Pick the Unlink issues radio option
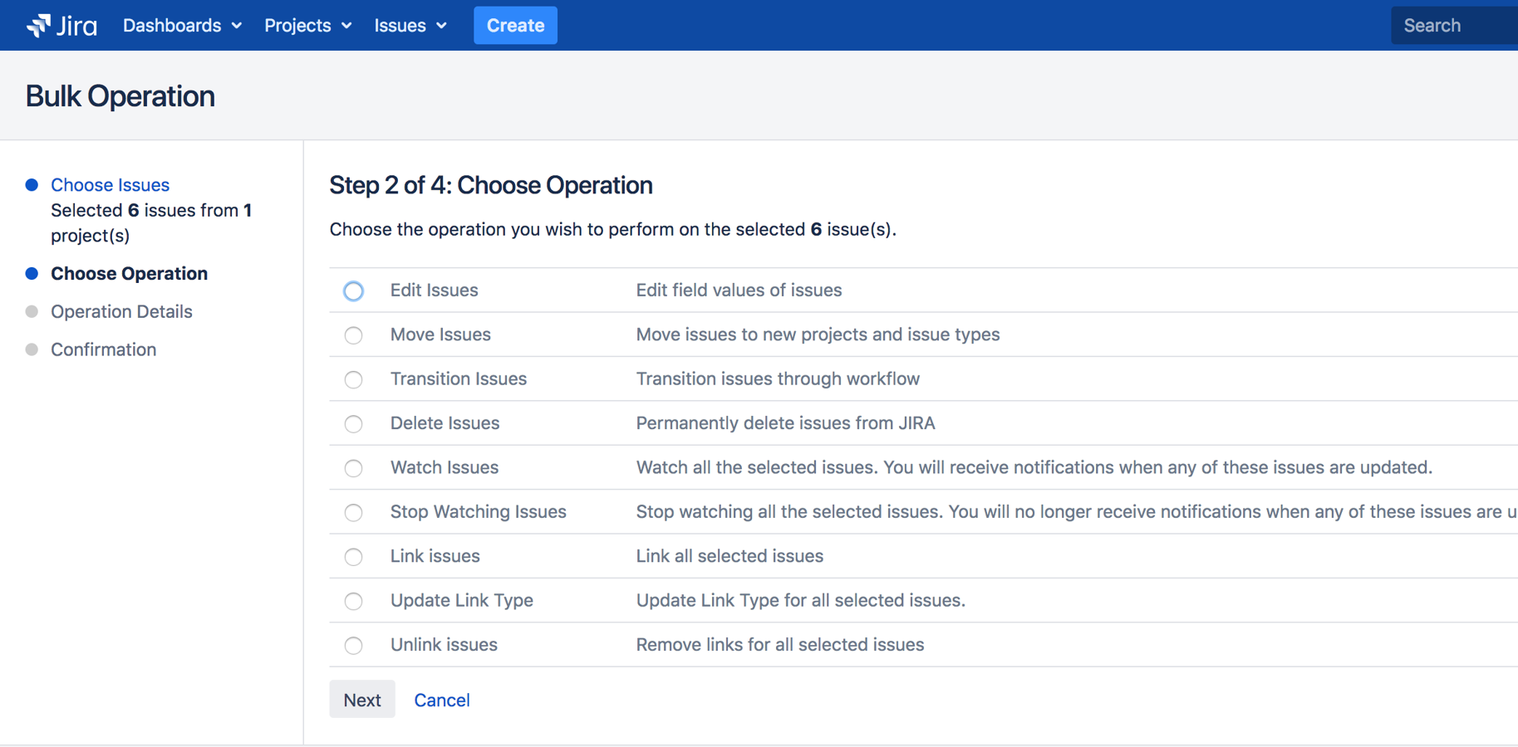This screenshot has height=747, width=1518. [353, 646]
